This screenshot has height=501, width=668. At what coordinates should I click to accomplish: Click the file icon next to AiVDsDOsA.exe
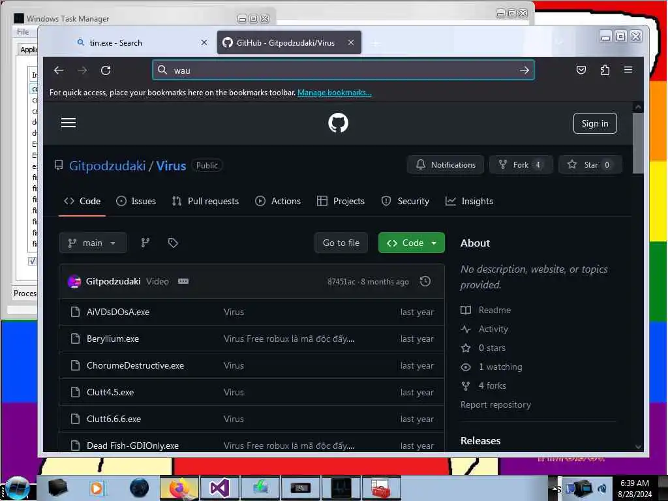click(x=76, y=312)
